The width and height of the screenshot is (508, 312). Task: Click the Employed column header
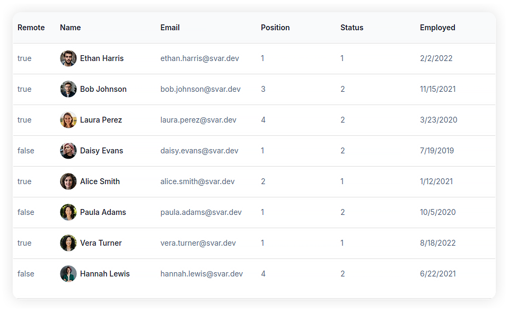[437, 28]
